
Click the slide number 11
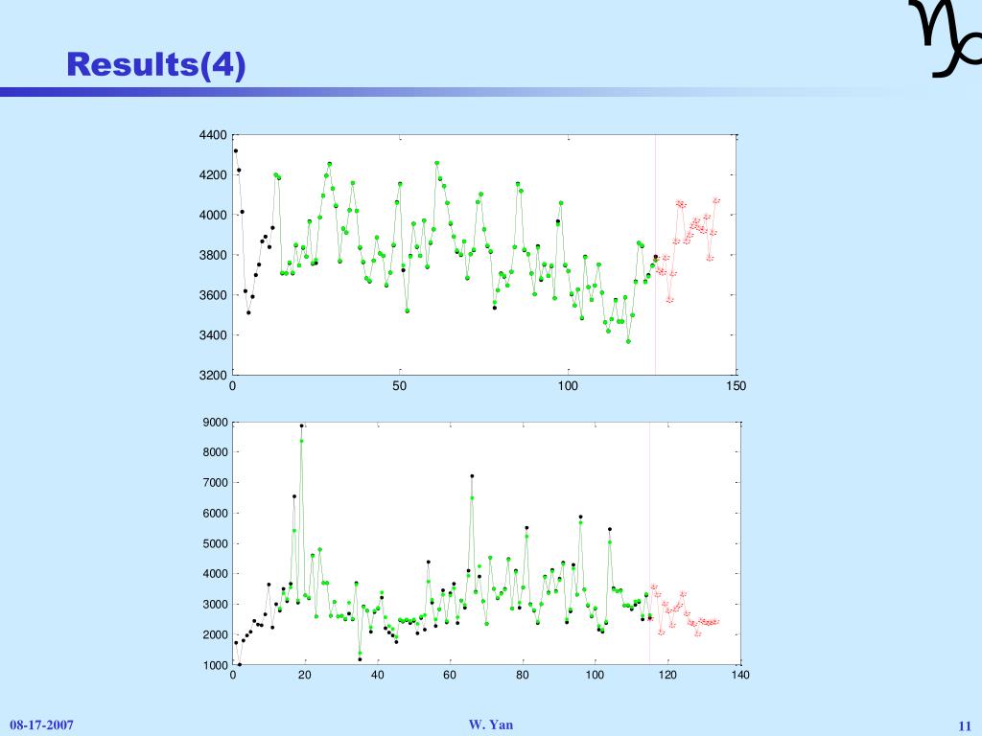(964, 725)
